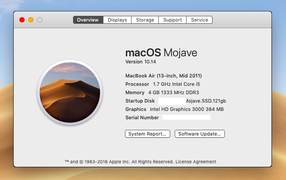Image resolution: width=286 pixels, height=180 pixels.
Task: Open the Displays tab
Action: tap(117, 20)
